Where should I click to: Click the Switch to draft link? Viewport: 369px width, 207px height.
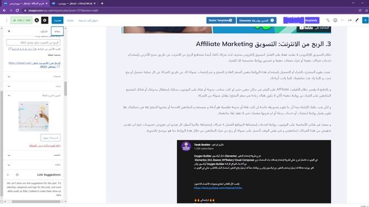click(x=88, y=21)
